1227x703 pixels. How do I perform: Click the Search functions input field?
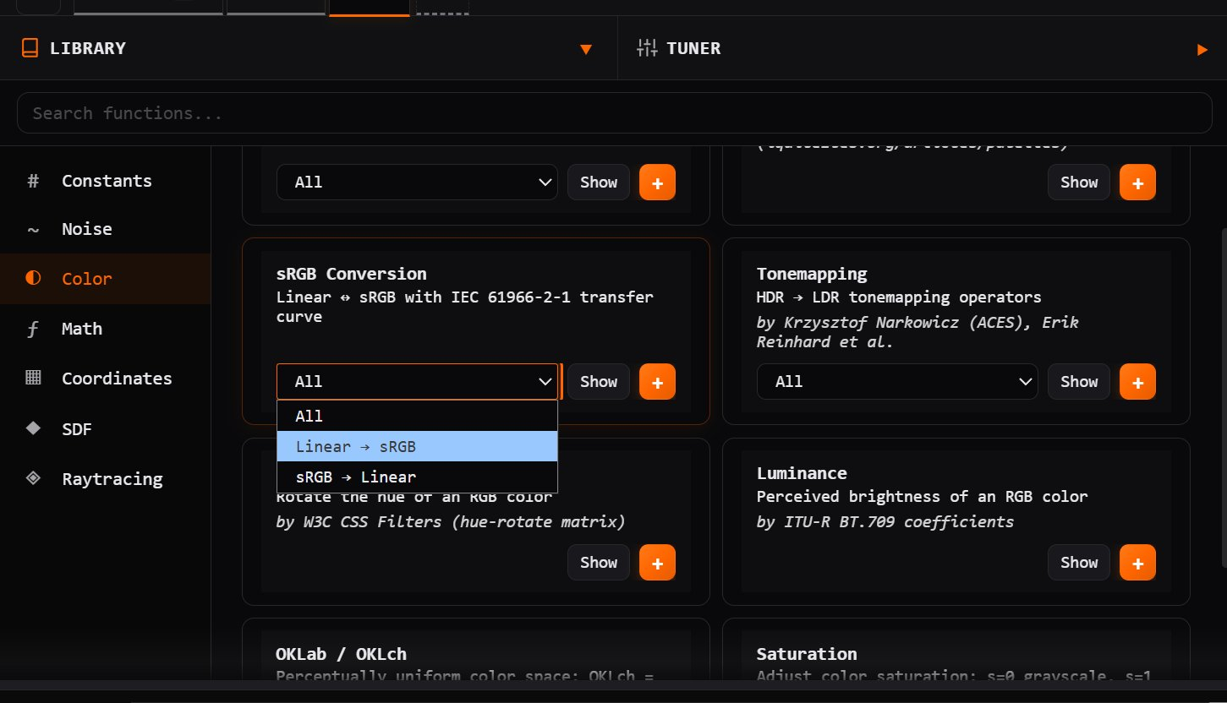613,113
